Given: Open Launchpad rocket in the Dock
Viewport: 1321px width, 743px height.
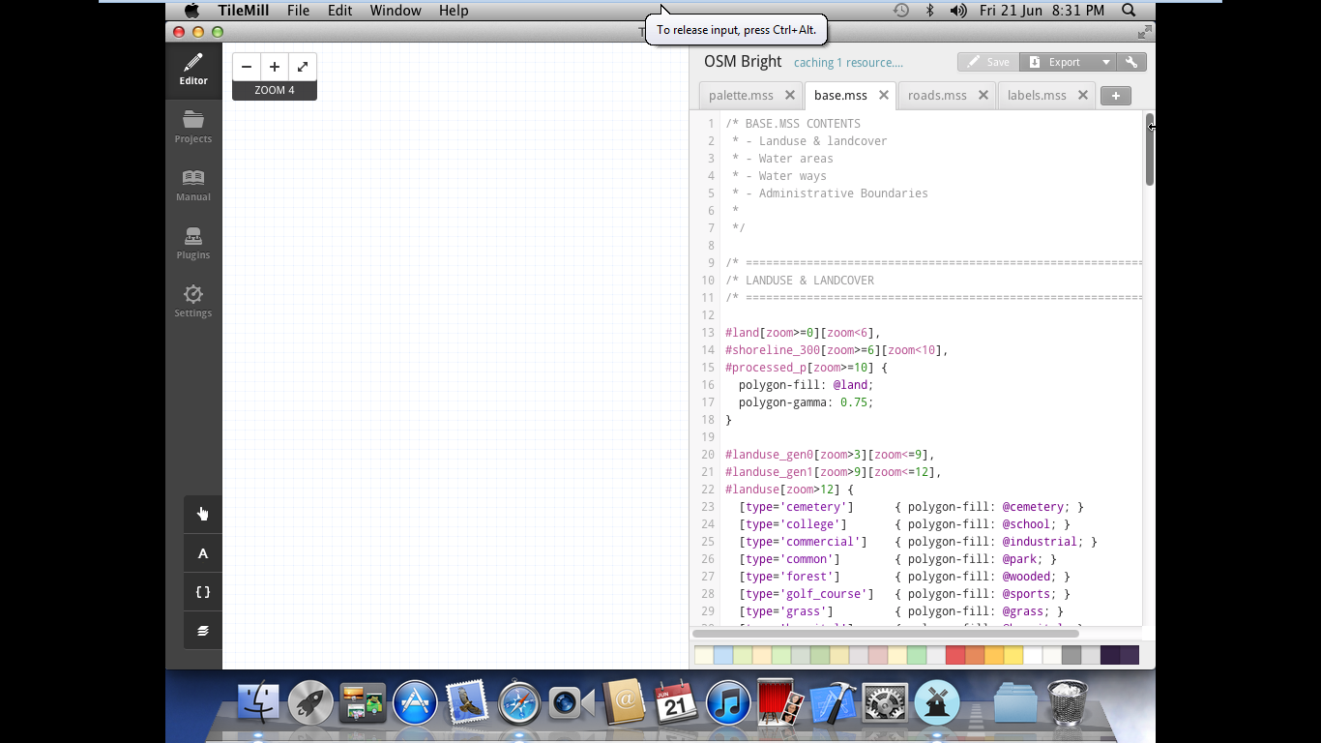Looking at the screenshot, I should click(310, 703).
